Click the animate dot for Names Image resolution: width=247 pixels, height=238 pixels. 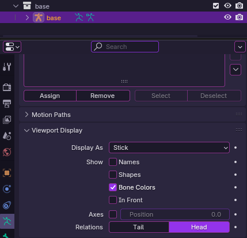235,162
